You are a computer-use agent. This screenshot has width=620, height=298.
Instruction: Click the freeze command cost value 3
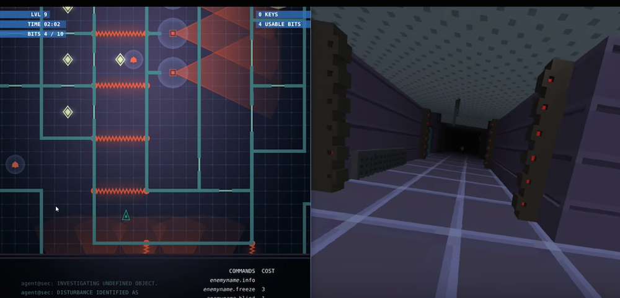click(263, 290)
